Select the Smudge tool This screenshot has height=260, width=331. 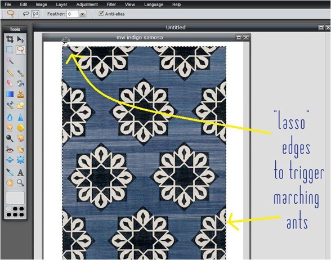[x=10, y=128]
